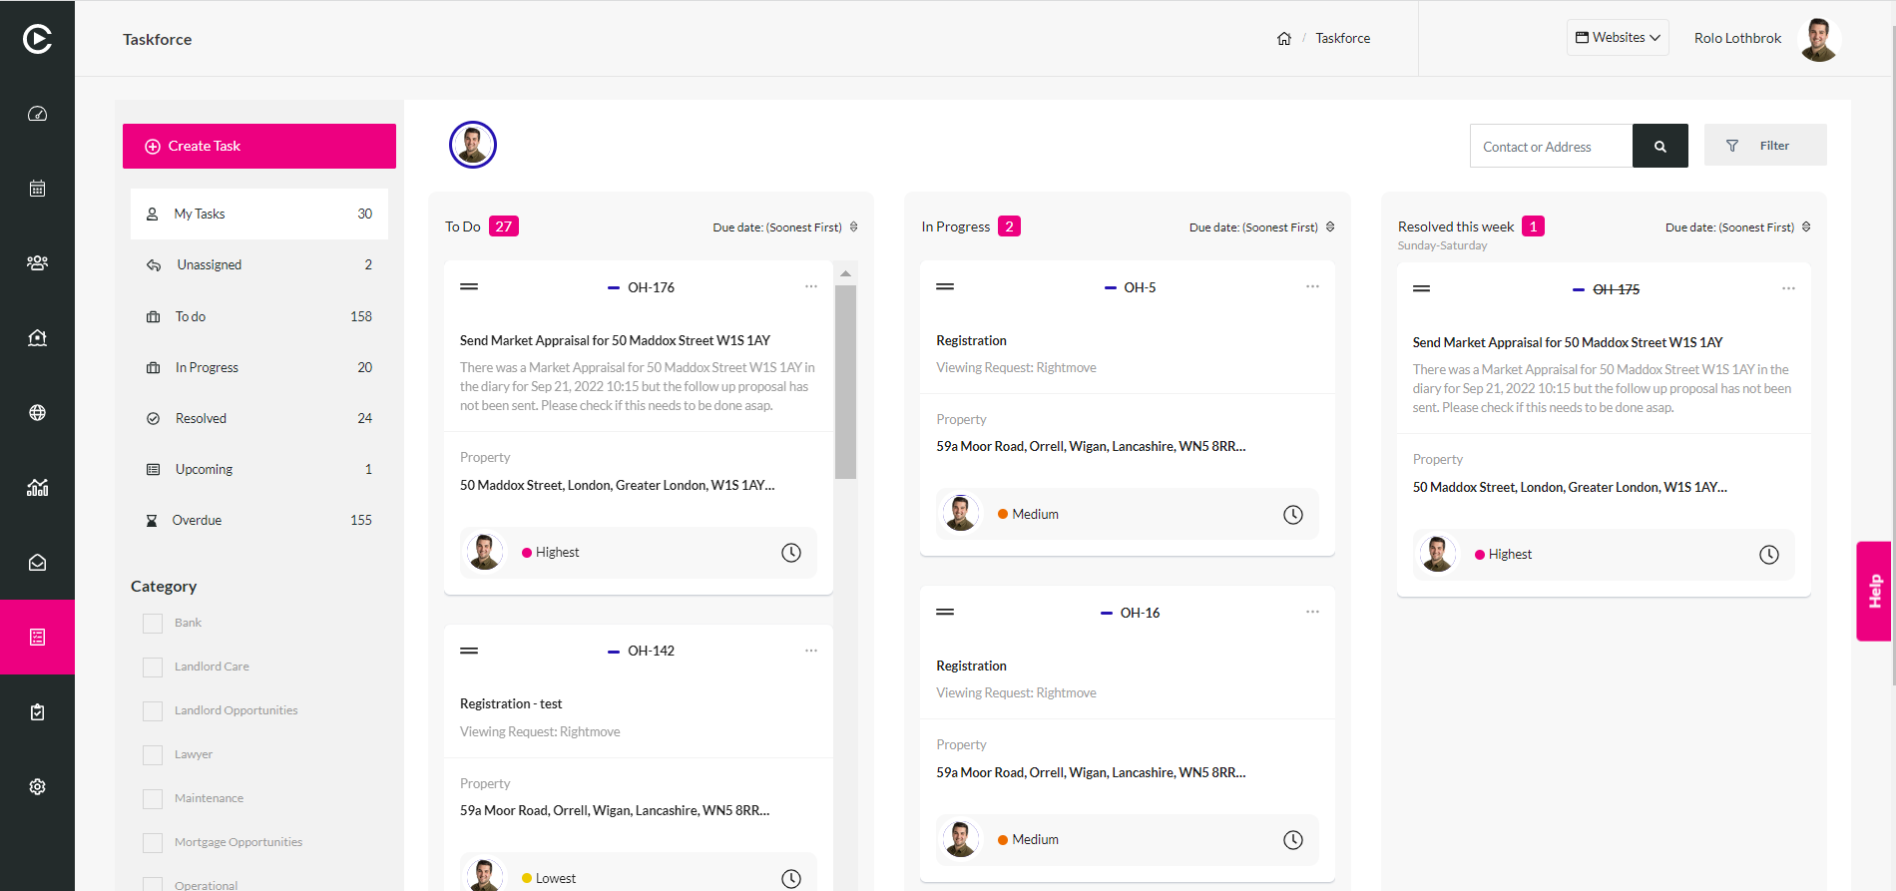Change In Progress column due date sorting
The height and width of the screenshot is (891, 1896).
coord(1261,227)
